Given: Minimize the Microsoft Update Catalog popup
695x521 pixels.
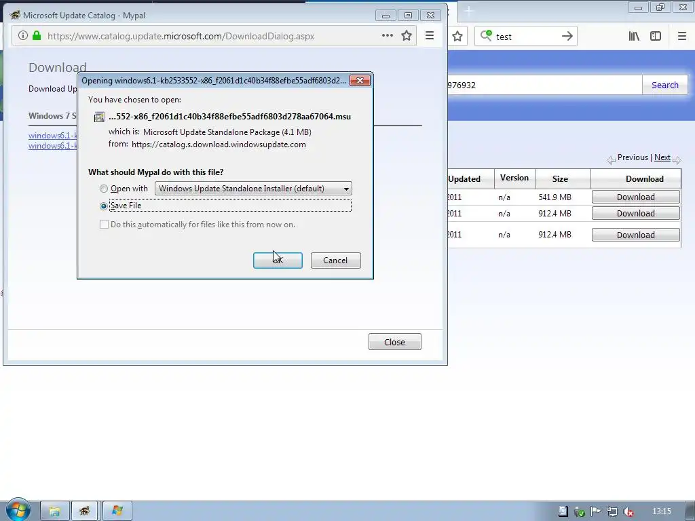Looking at the screenshot, I should (386, 16).
